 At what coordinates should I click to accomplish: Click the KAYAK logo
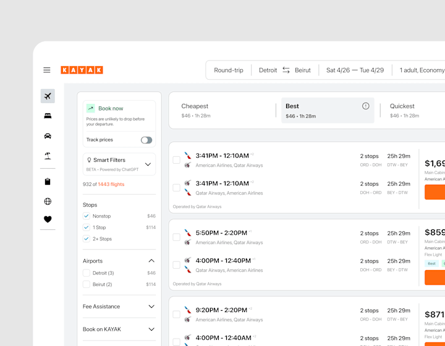(82, 70)
